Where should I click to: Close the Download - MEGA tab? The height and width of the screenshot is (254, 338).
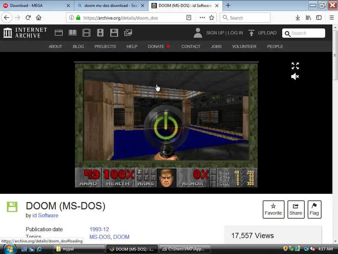tap(68, 6)
